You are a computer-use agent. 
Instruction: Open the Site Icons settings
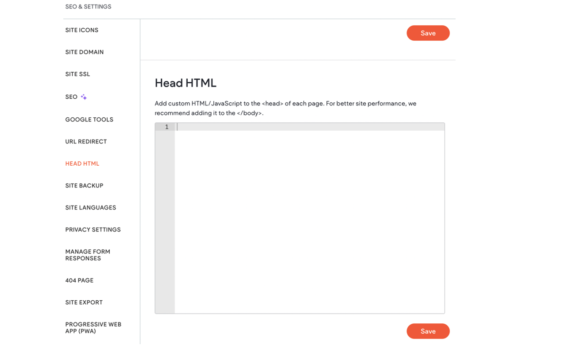pyautogui.click(x=82, y=30)
